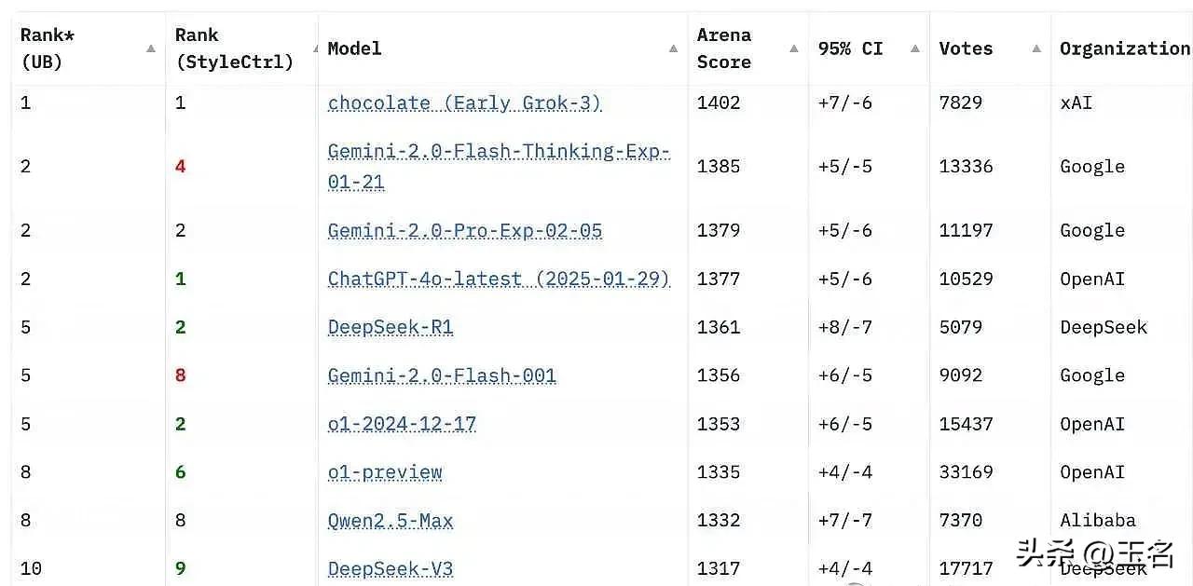Open Gemini-2.0-Flash-Thinking-Exp-01-21 link
1193x586 pixels.
[499, 167]
